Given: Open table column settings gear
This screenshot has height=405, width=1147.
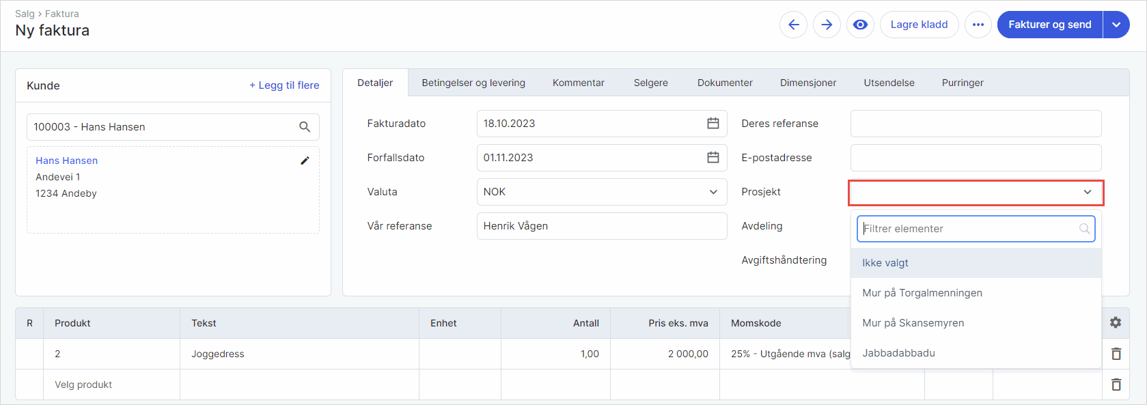Looking at the screenshot, I should point(1116,322).
